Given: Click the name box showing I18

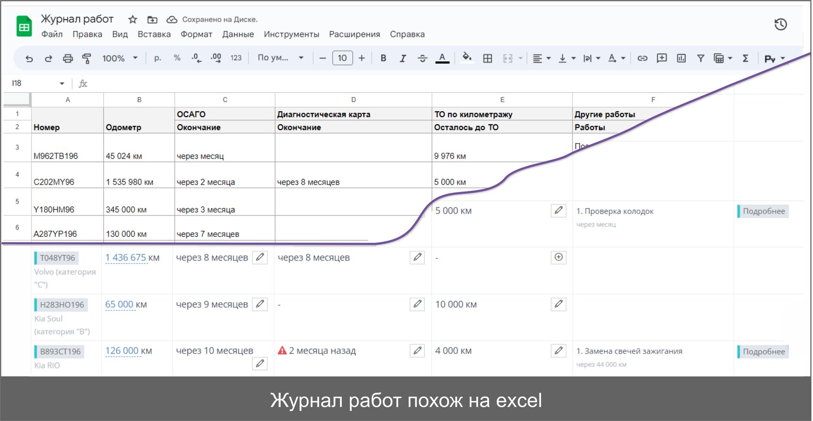Looking at the screenshot, I should [x=37, y=83].
